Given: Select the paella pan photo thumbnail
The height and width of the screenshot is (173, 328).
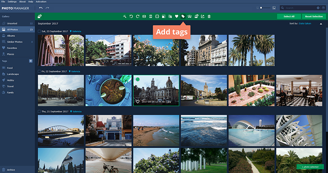Looking at the screenshot, I should (x=109, y=91).
